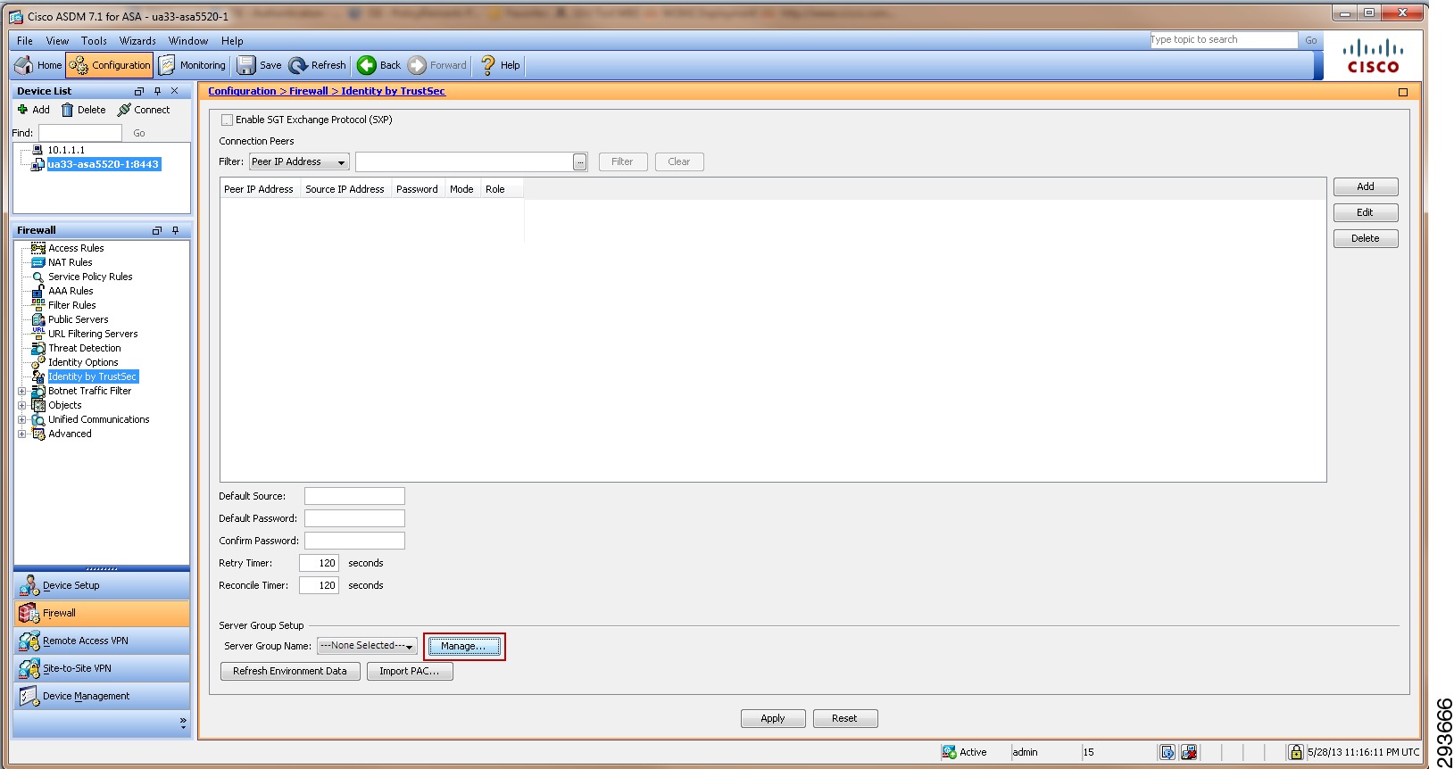Delete device using the trash icon
The height and width of the screenshot is (769, 1454).
pos(83,110)
